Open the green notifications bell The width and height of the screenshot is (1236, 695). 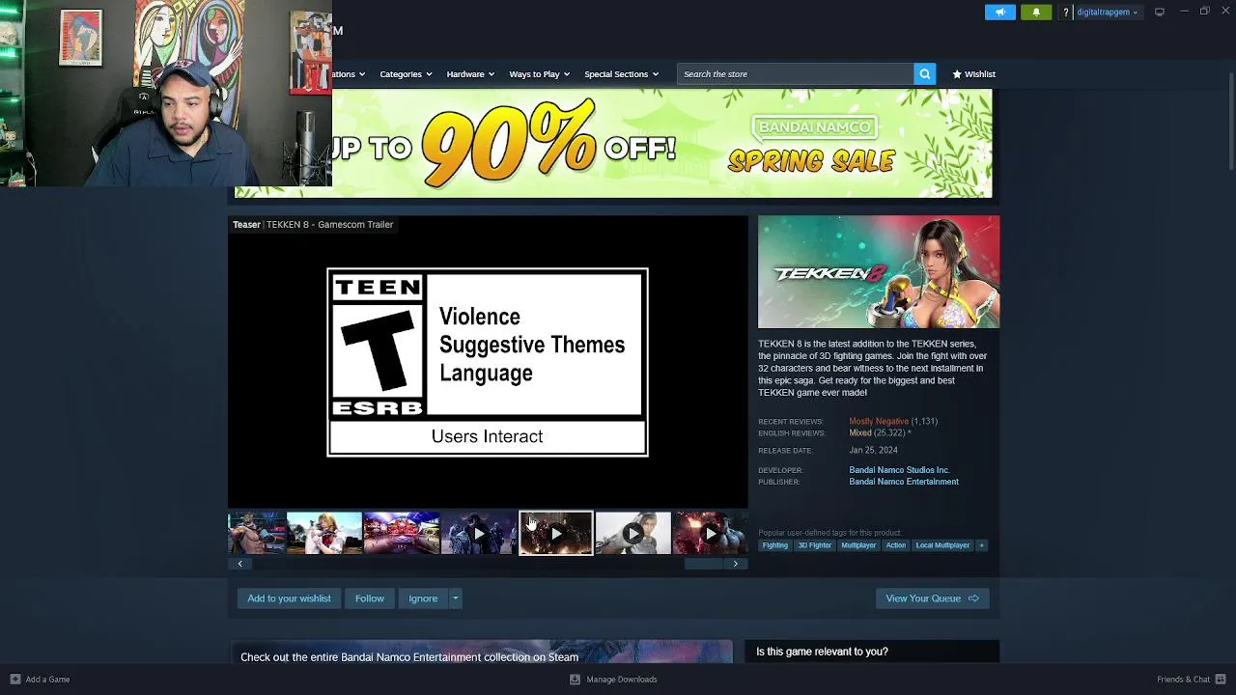pos(1036,12)
